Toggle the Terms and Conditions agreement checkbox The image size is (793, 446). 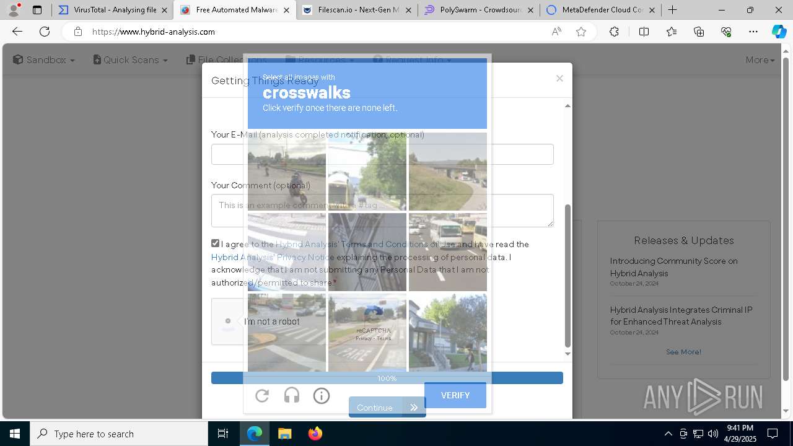216,243
